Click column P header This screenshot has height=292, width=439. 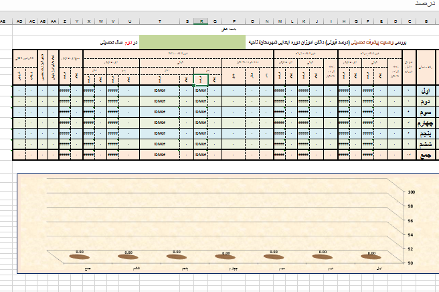click(234, 21)
